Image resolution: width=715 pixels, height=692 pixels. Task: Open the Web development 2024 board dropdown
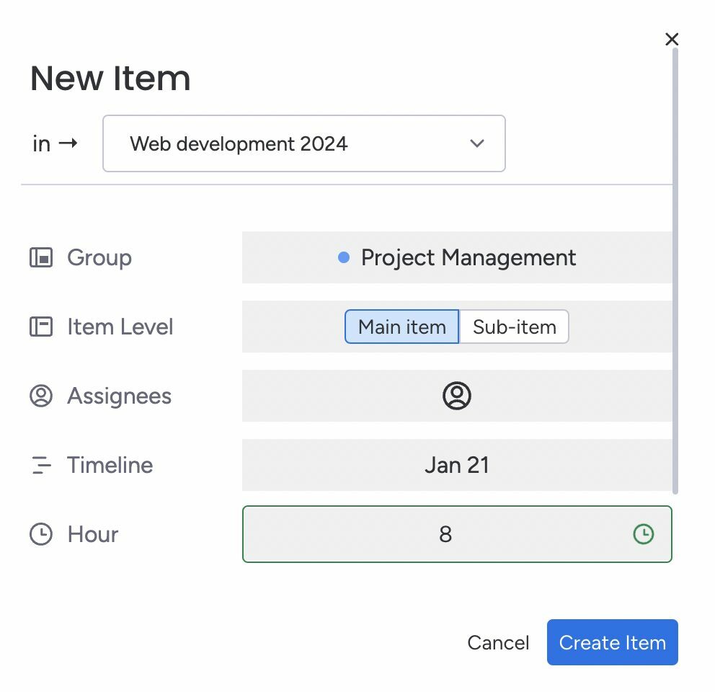tap(304, 143)
